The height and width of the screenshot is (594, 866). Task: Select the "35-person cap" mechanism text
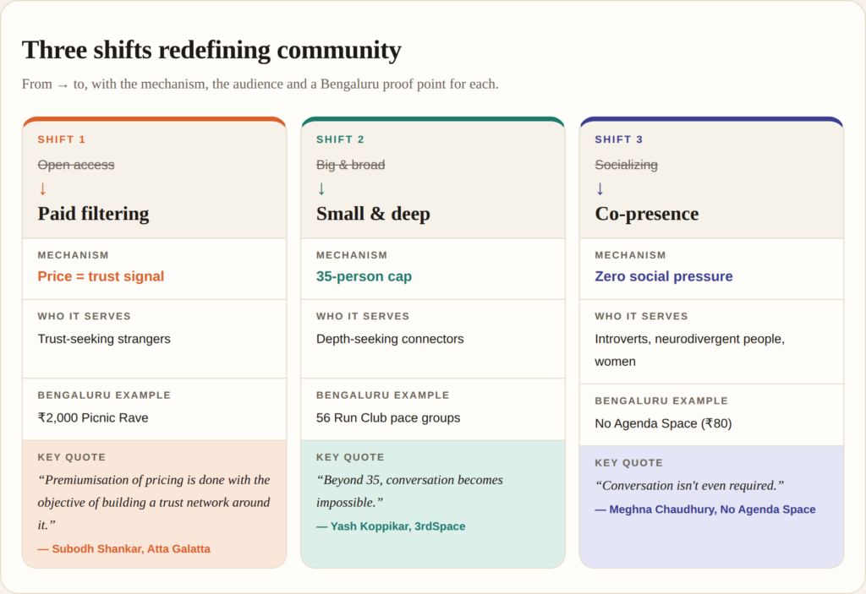point(364,276)
